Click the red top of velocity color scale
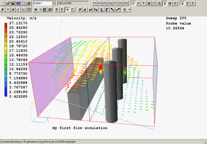Viewport: 207px width, 144px height. point(6,25)
